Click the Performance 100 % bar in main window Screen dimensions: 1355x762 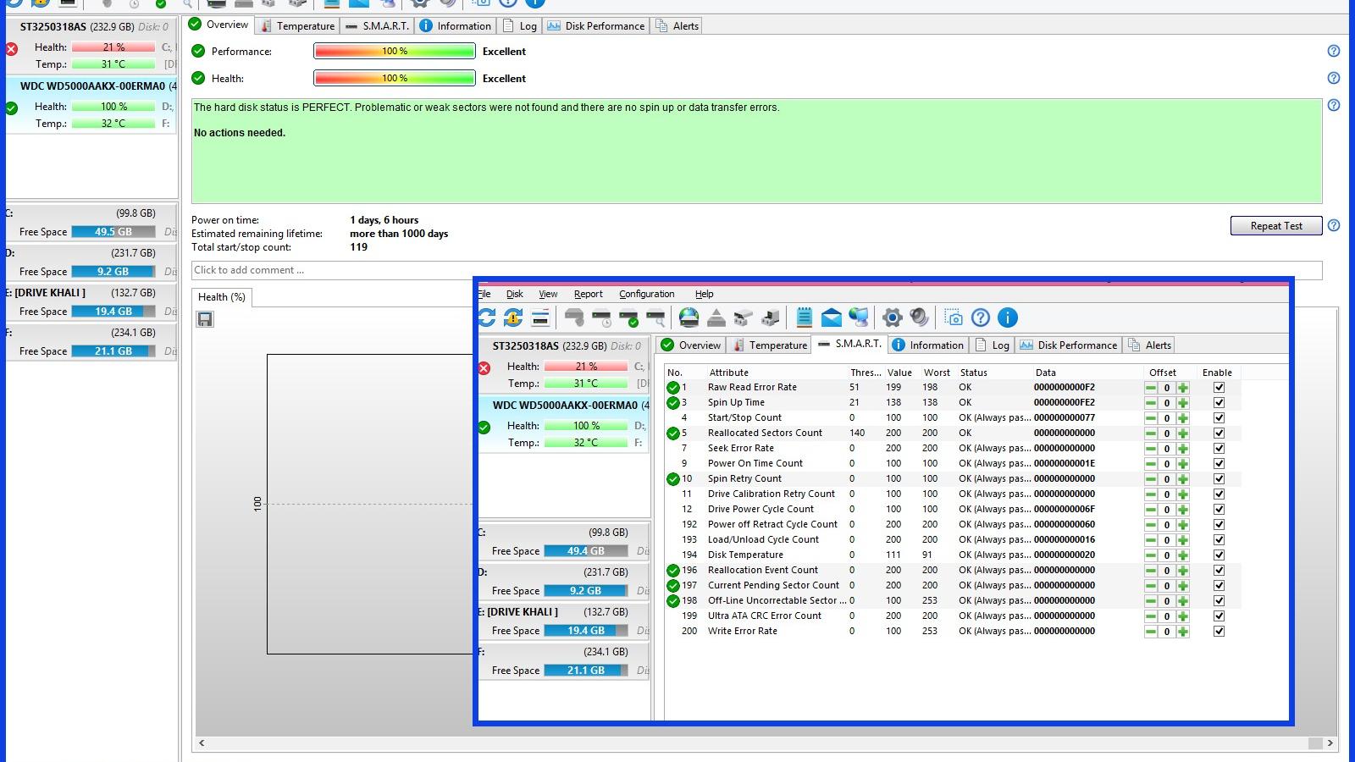point(395,51)
